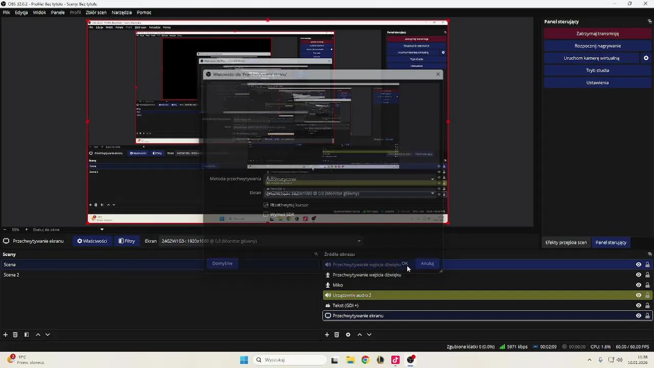Click Rozpocznij nagrywanie to start recording

pos(597,46)
